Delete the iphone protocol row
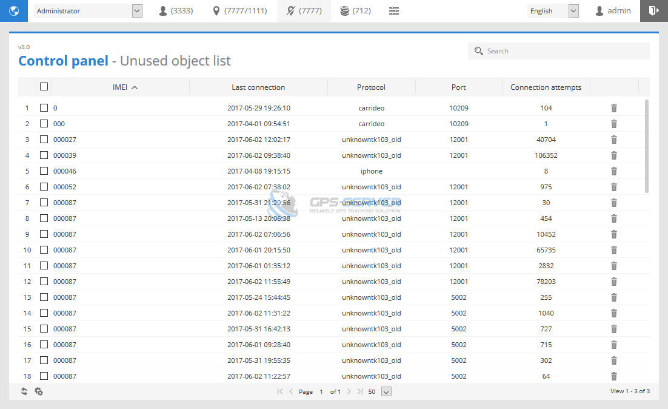668x409 pixels. [x=613, y=171]
